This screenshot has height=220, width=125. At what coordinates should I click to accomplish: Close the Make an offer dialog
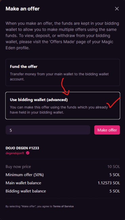pyautogui.click(x=117, y=9)
